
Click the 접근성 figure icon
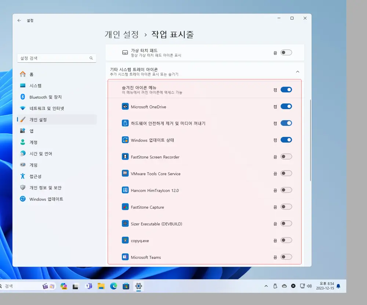tap(23, 176)
